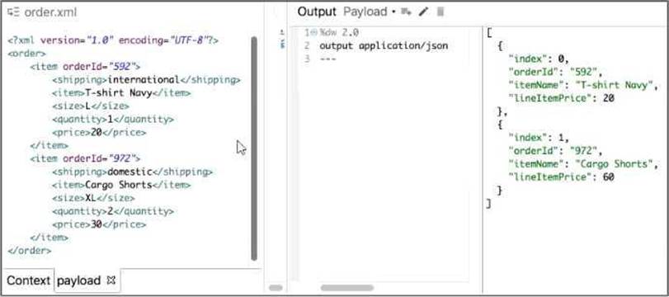Click the trash delete icon
Screen dimensions: 669x297
(x=441, y=12)
